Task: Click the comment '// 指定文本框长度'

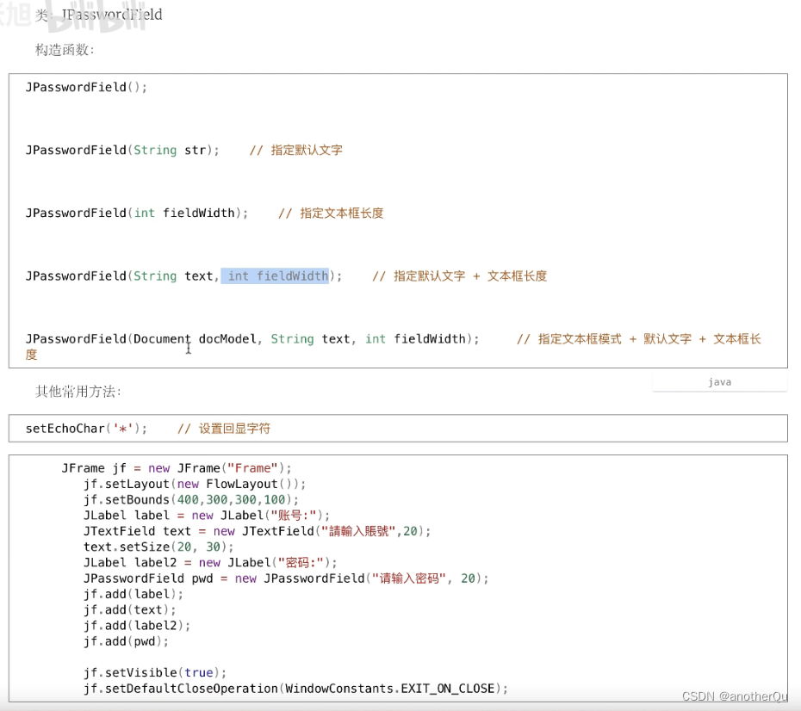Action: [x=331, y=213]
